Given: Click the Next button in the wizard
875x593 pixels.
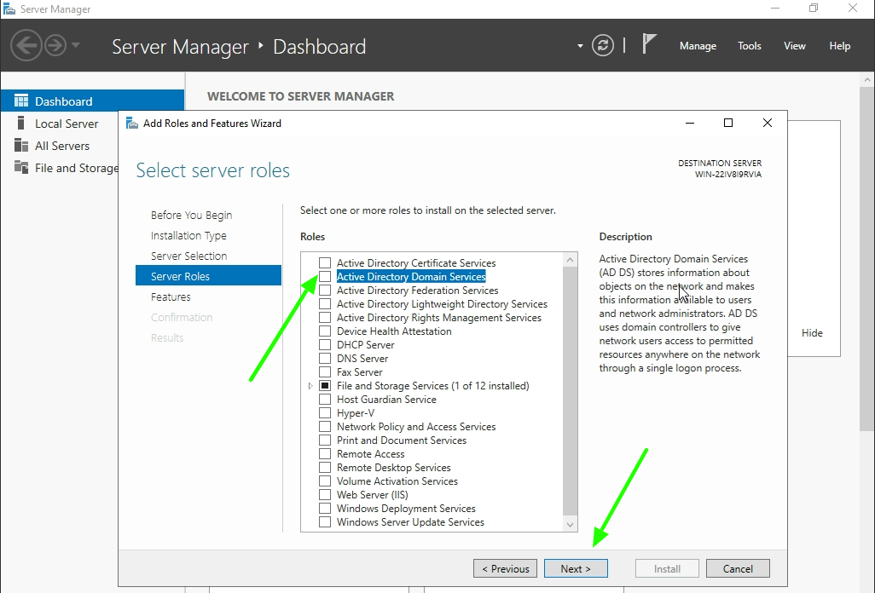Looking at the screenshot, I should pos(576,568).
